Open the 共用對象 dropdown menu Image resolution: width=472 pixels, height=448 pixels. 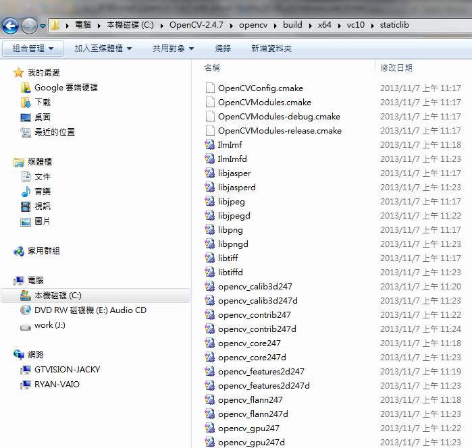click(173, 49)
